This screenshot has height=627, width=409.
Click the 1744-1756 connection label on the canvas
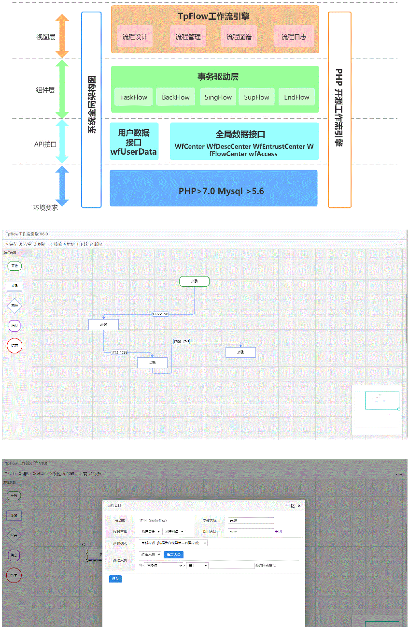coord(119,352)
